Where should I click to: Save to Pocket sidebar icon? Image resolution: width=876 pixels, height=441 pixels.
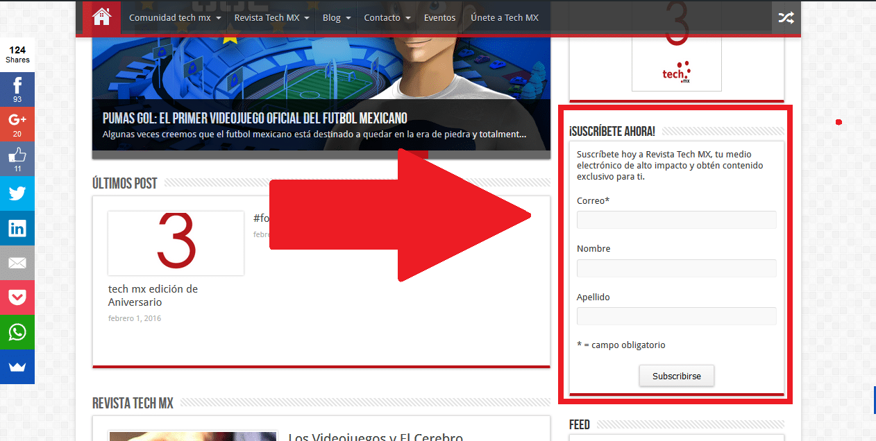click(17, 297)
